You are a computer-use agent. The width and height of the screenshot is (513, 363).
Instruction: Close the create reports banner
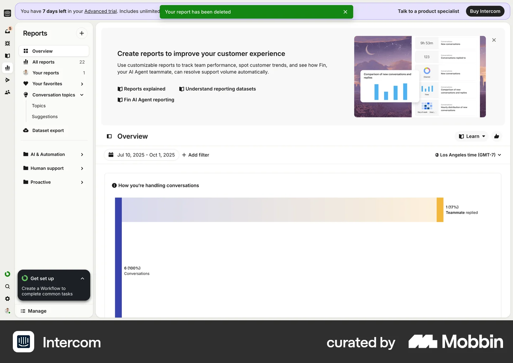494,40
